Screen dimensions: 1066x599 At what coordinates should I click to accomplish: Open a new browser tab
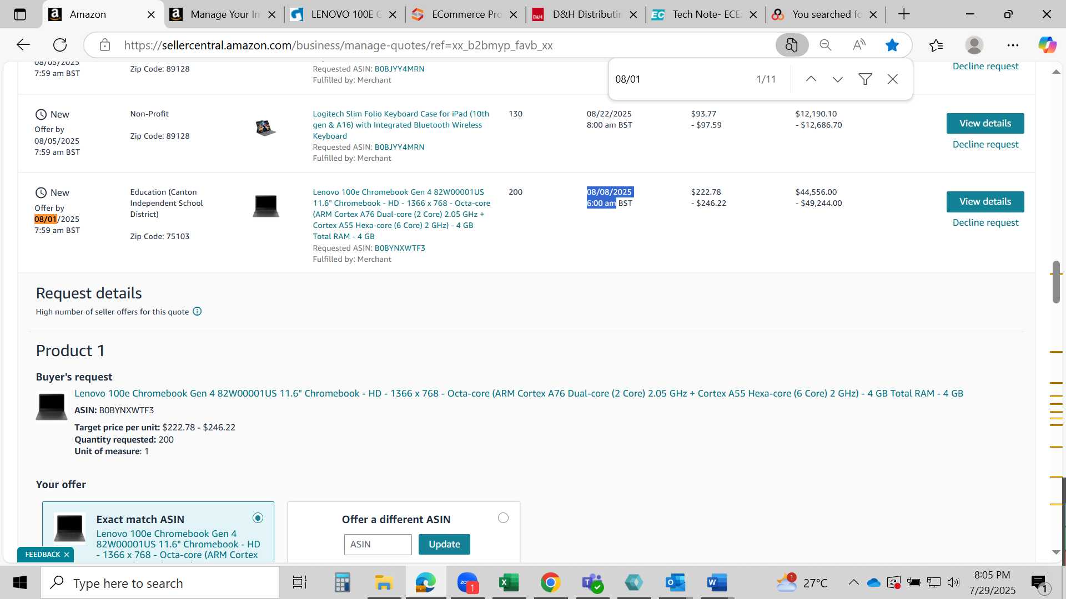[x=904, y=14]
